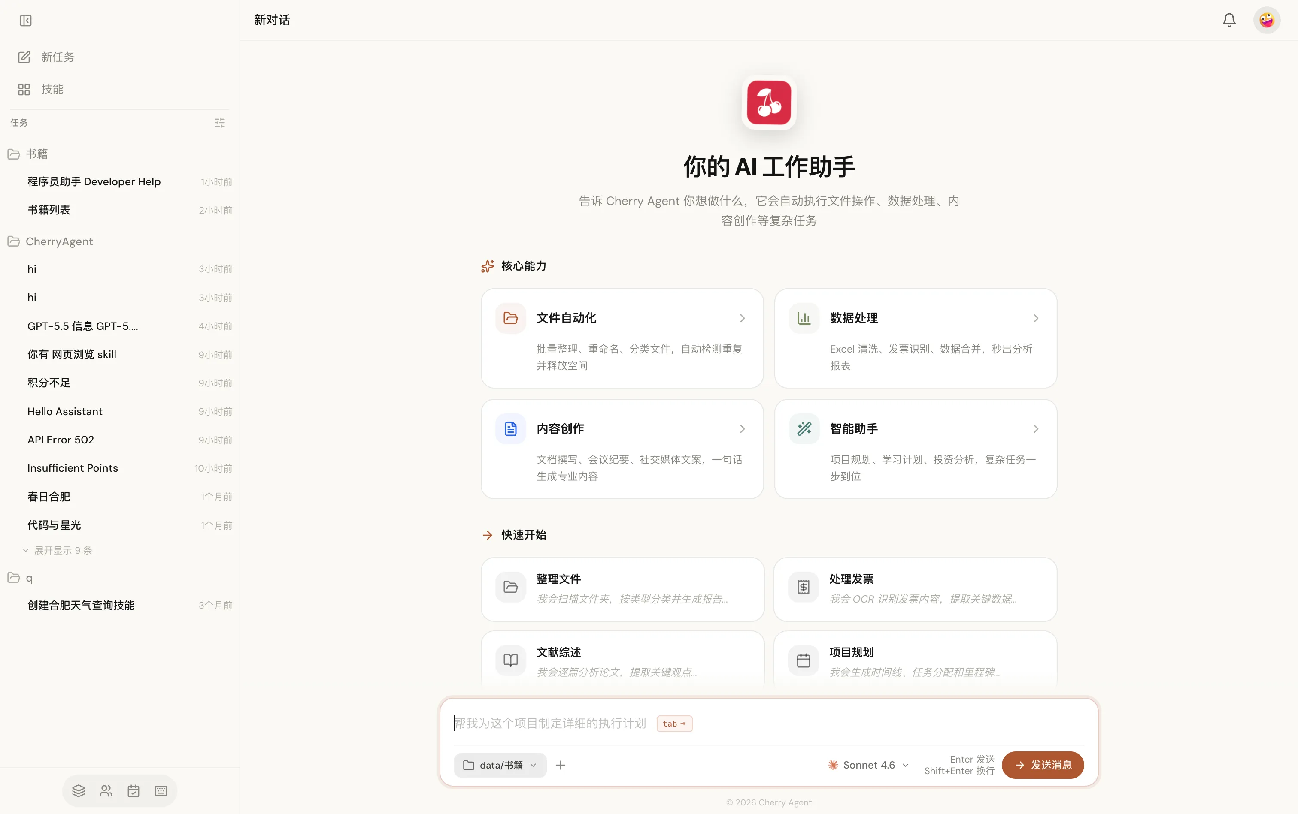Image resolution: width=1298 pixels, height=814 pixels.
Task: Click the people icon in bottom toolbar
Action: [106, 790]
